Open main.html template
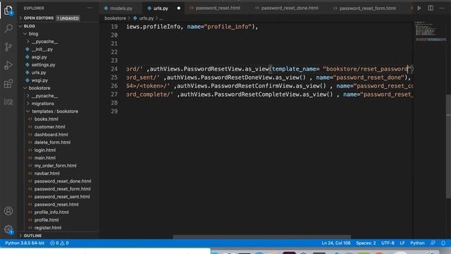 click(45, 158)
